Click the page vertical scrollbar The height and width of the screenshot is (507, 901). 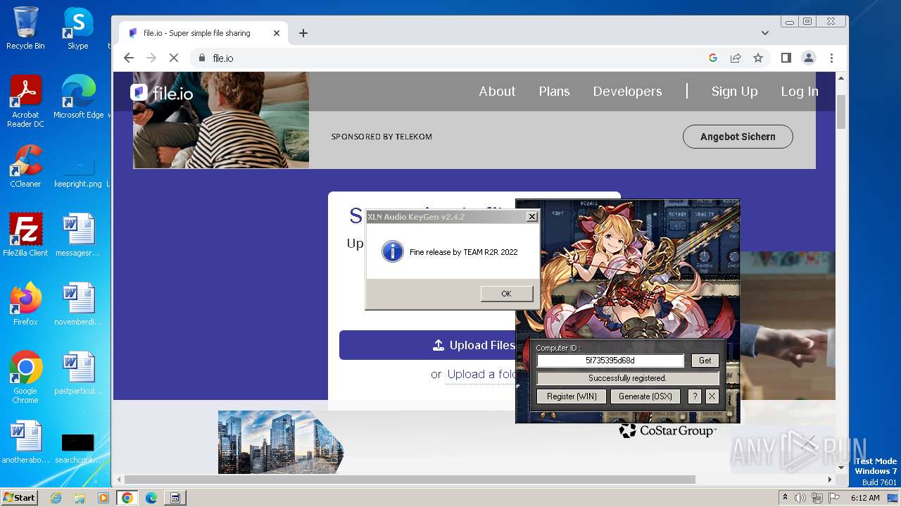[x=841, y=113]
